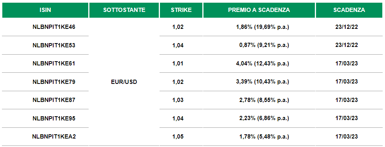Choose ISIN NLBNPIT1KE79 entry
Viewport: 385px width, 147px height.
click(54, 82)
